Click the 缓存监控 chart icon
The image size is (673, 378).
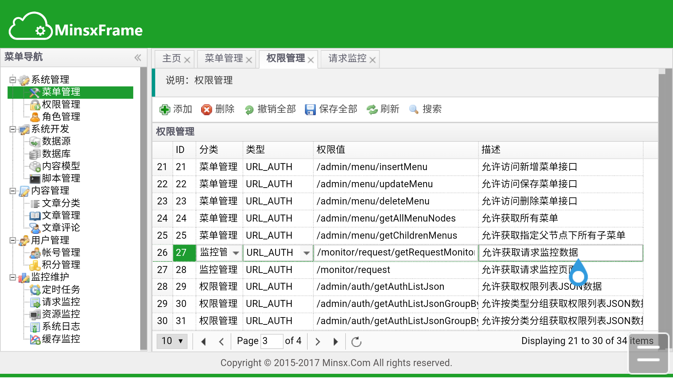tap(35, 339)
